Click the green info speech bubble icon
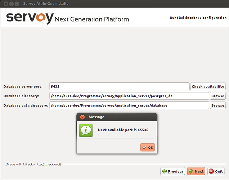Viewport: 229px width, 180px height. (x=86, y=130)
